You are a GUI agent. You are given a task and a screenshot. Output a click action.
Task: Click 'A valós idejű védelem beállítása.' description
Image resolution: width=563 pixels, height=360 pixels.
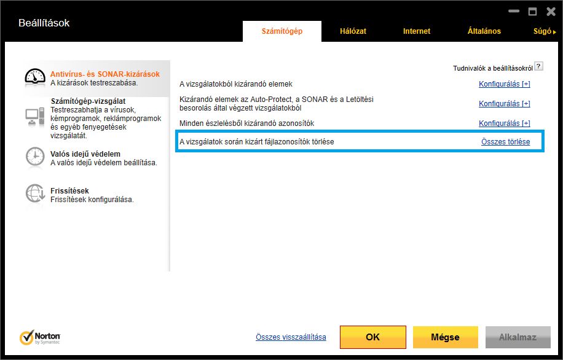pos(104,163)
